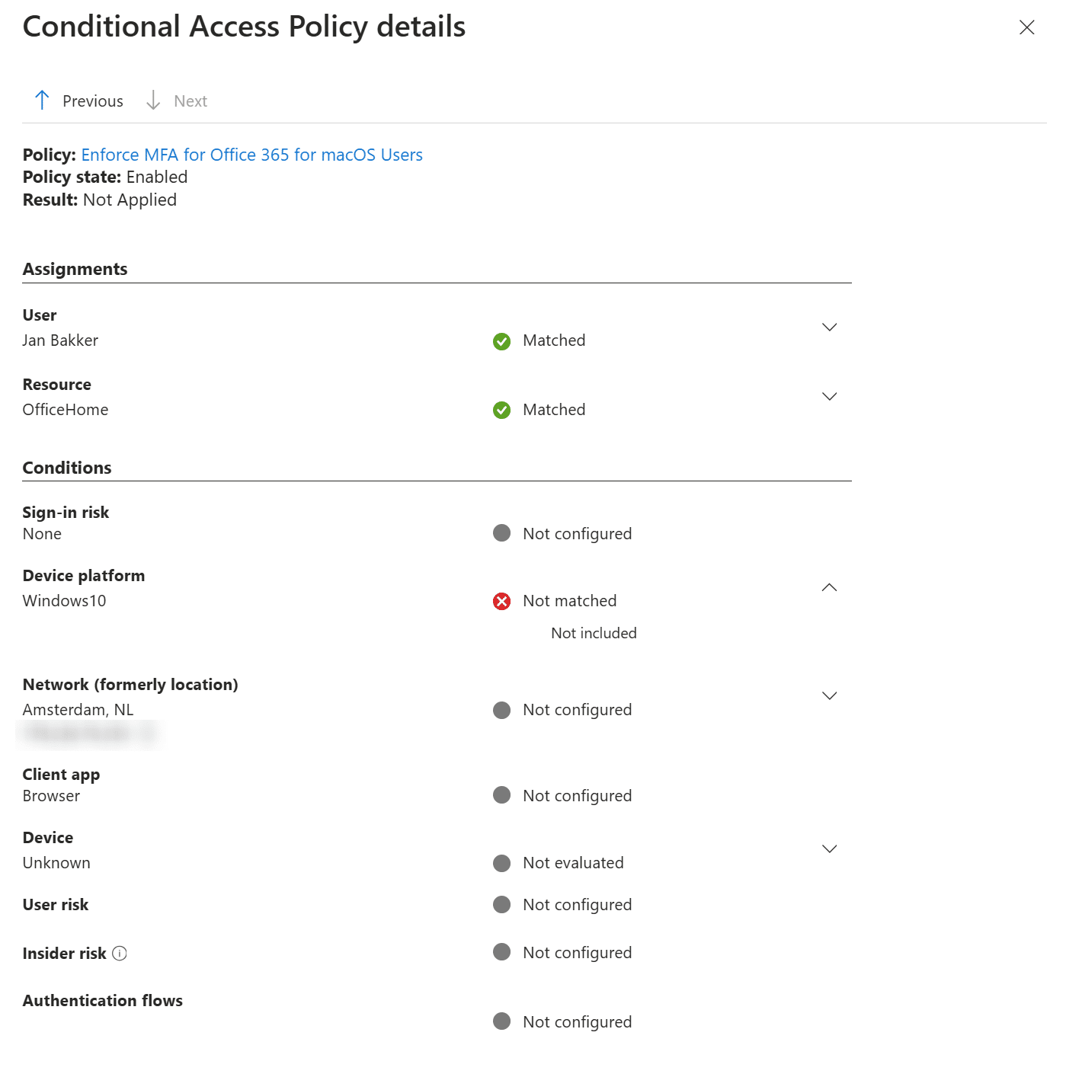The width and height of the screenshot is (1066, 1077).
Task: Click gray Not evaluated icon for Device
Action: 501,863
